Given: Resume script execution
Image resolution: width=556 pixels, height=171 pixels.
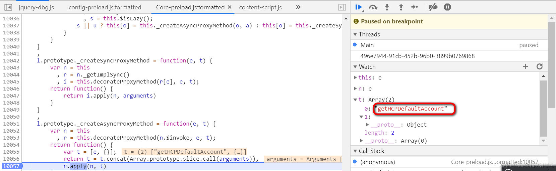Looking at the screenshot, I should [x=359, y=7].
